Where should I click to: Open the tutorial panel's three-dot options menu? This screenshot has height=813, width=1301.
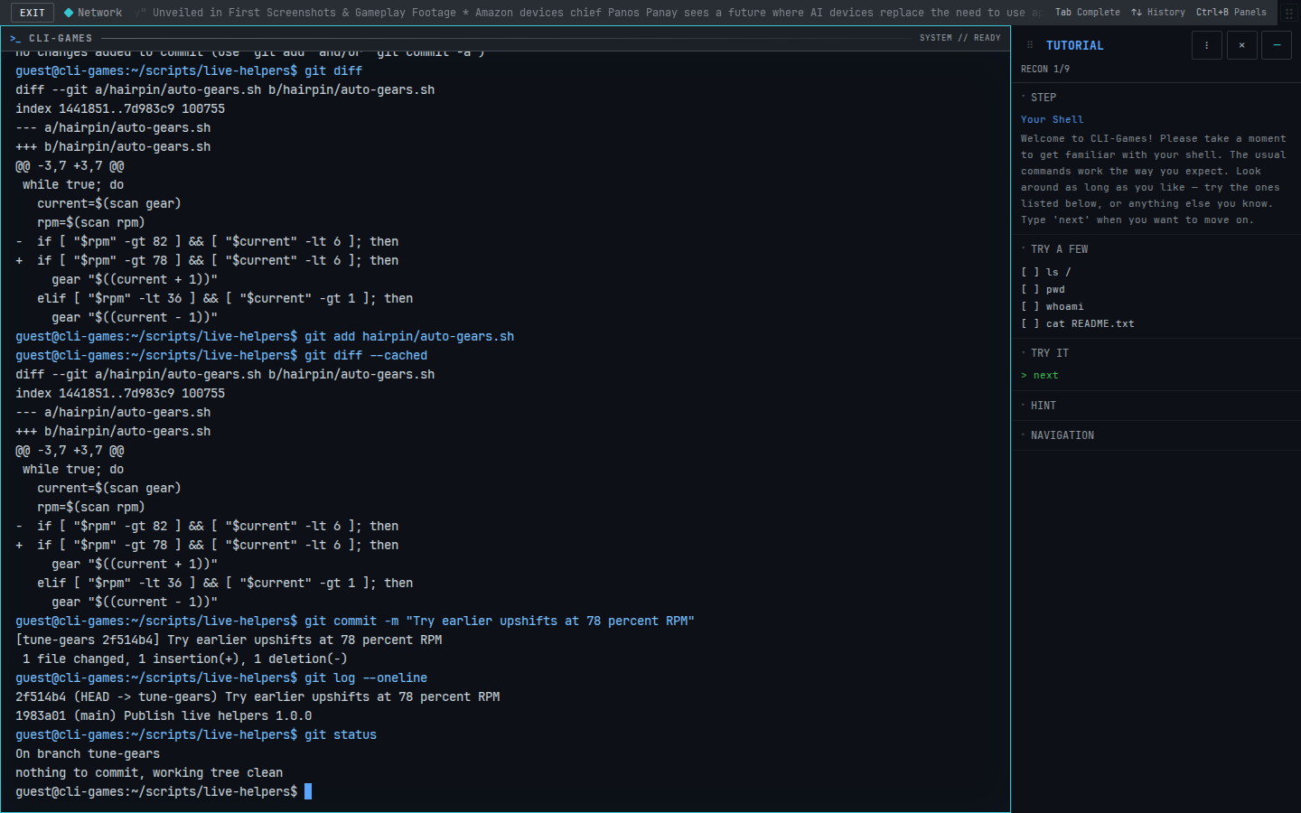(x=1206, y=45)
